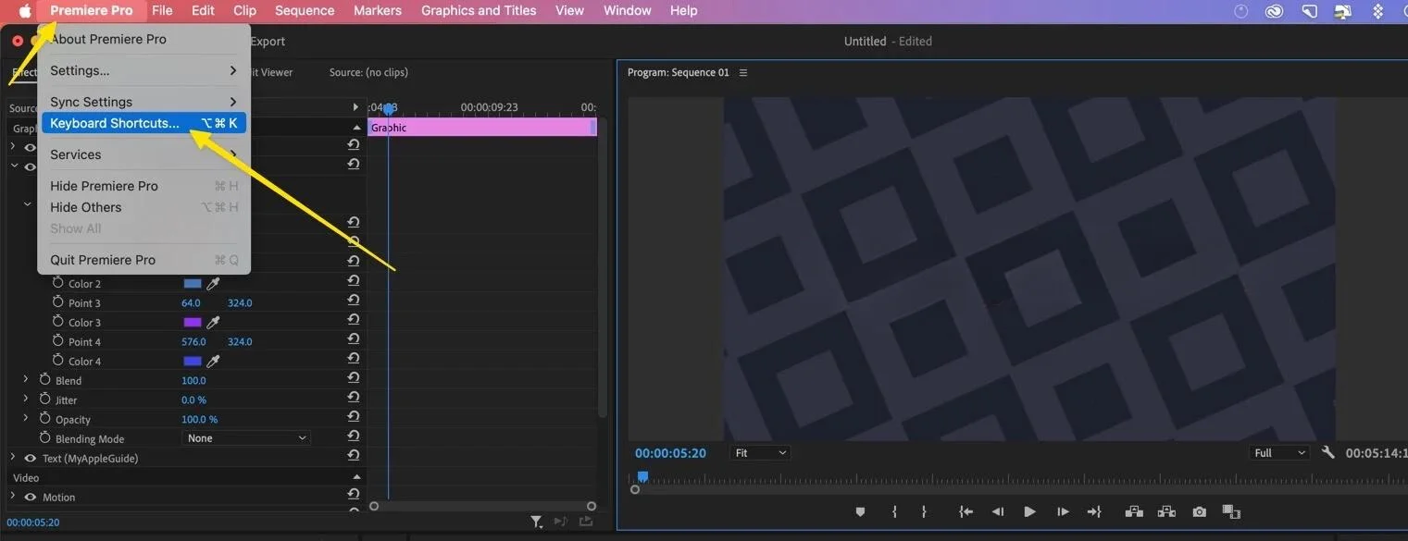Toggle animation stopwatch for Point 3
Image resolution: width=1408 pixels, height=541 pixels.
click(x=58, y=302)
